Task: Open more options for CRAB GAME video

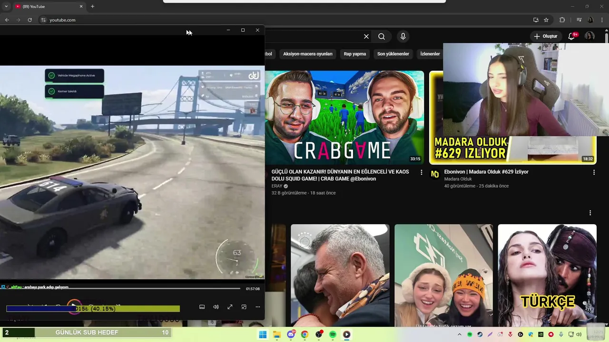Action: pyautogui.click(x=421, y=172)
